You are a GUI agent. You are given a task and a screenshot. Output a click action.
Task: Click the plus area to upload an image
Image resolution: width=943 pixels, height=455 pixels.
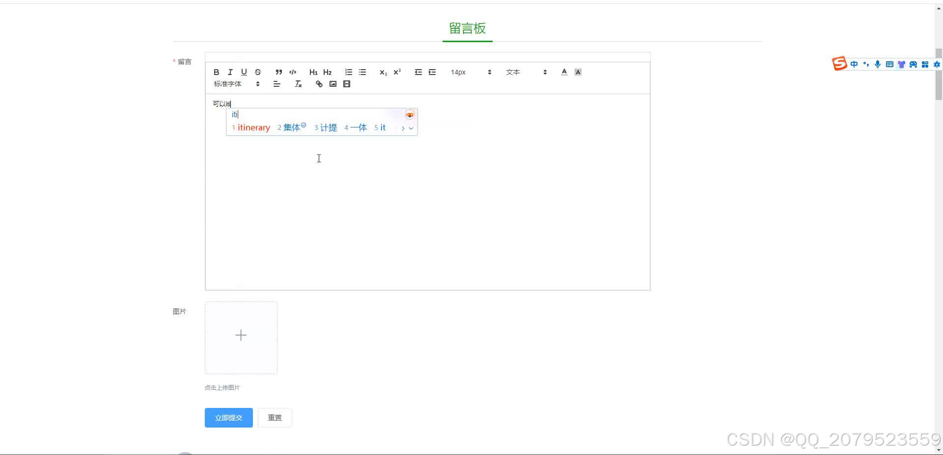(x=241, y=335)
